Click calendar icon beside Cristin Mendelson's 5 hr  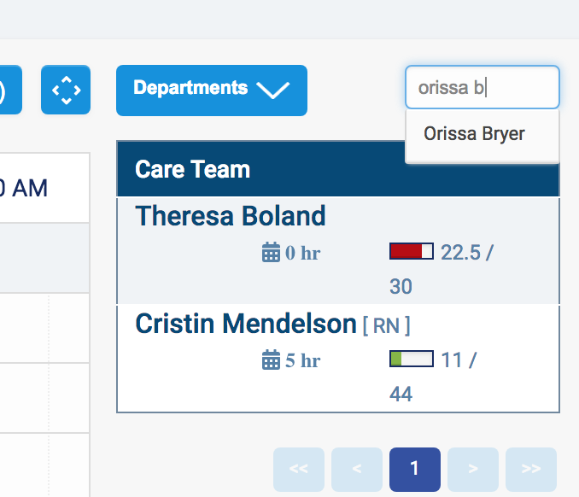(271, 360)
